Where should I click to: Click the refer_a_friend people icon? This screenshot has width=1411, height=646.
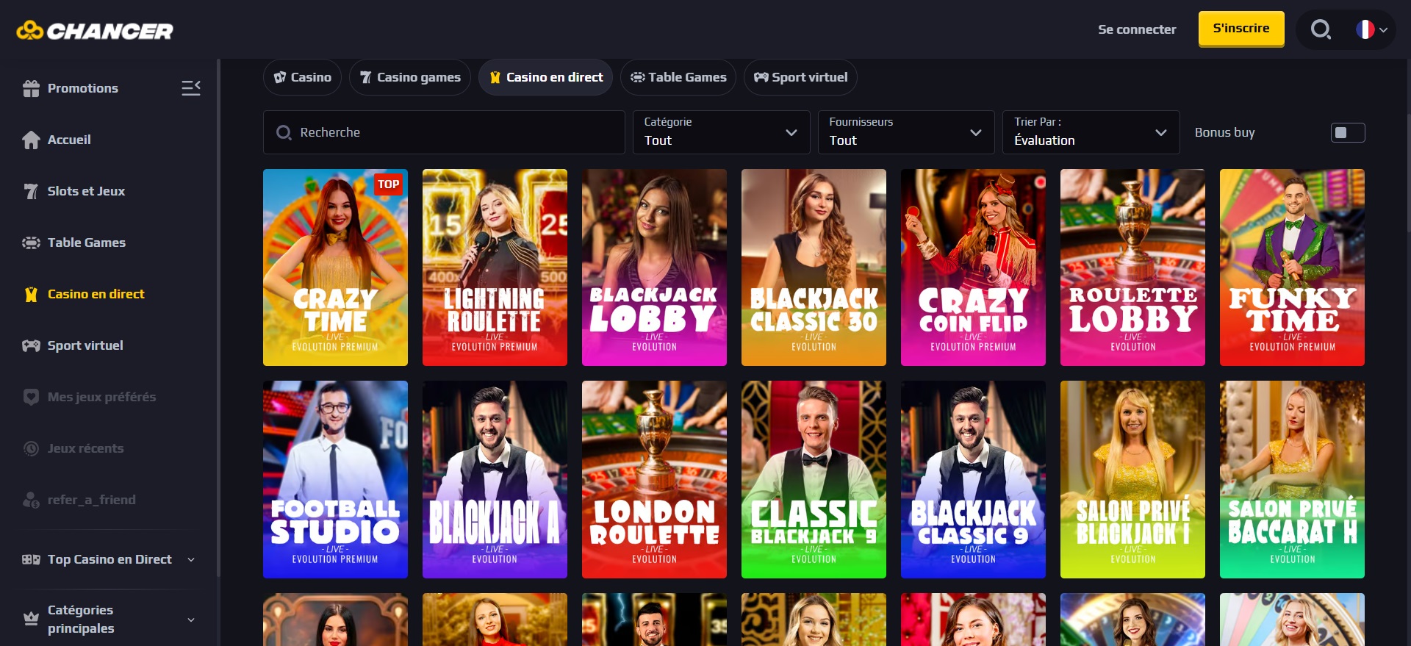(31, 500)
